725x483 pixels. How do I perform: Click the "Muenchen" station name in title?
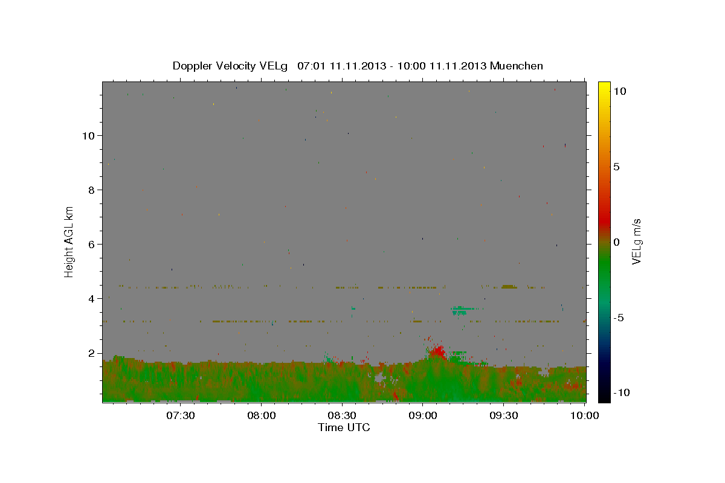tap(517, 66)
